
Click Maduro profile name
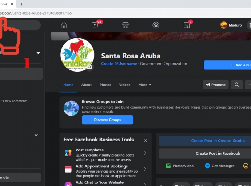(235, 25)
